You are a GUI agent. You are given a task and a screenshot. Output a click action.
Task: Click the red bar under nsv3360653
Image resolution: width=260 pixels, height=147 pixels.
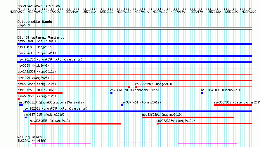click(x=76, y=124)
